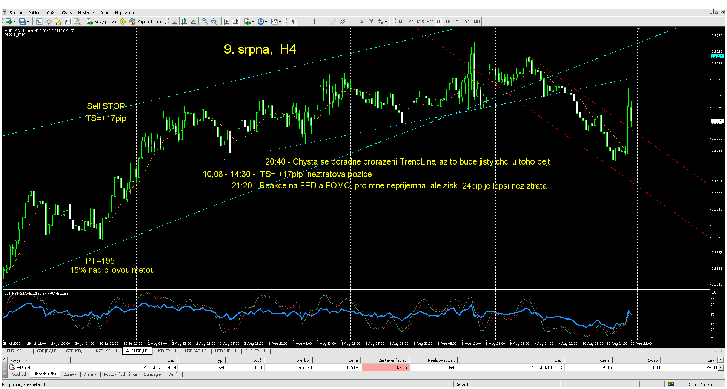
Task: Select the Fibonacci retracement tool
Action: click(x=352, y=22)
